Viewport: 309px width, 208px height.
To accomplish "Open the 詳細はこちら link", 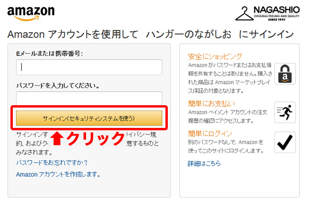I will (204, 163).
